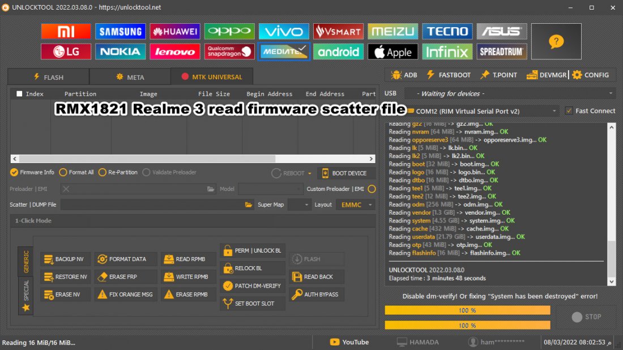Expand the Reboot dropdown arrow

(309, 174)
